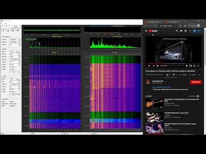
Task: Select left Mode button above BPF F1
Action: (x=12, y=52)
